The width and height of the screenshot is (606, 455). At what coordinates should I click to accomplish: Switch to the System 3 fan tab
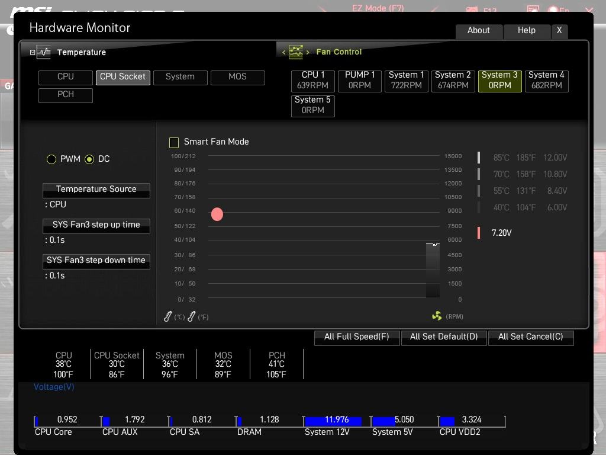500,81
